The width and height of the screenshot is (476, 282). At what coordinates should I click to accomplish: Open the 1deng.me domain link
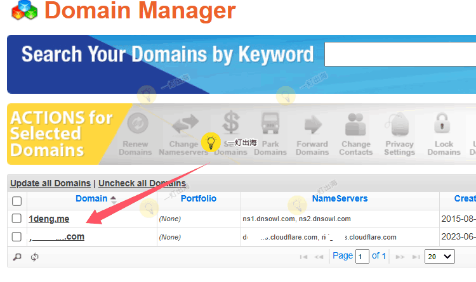click(49, 219)
